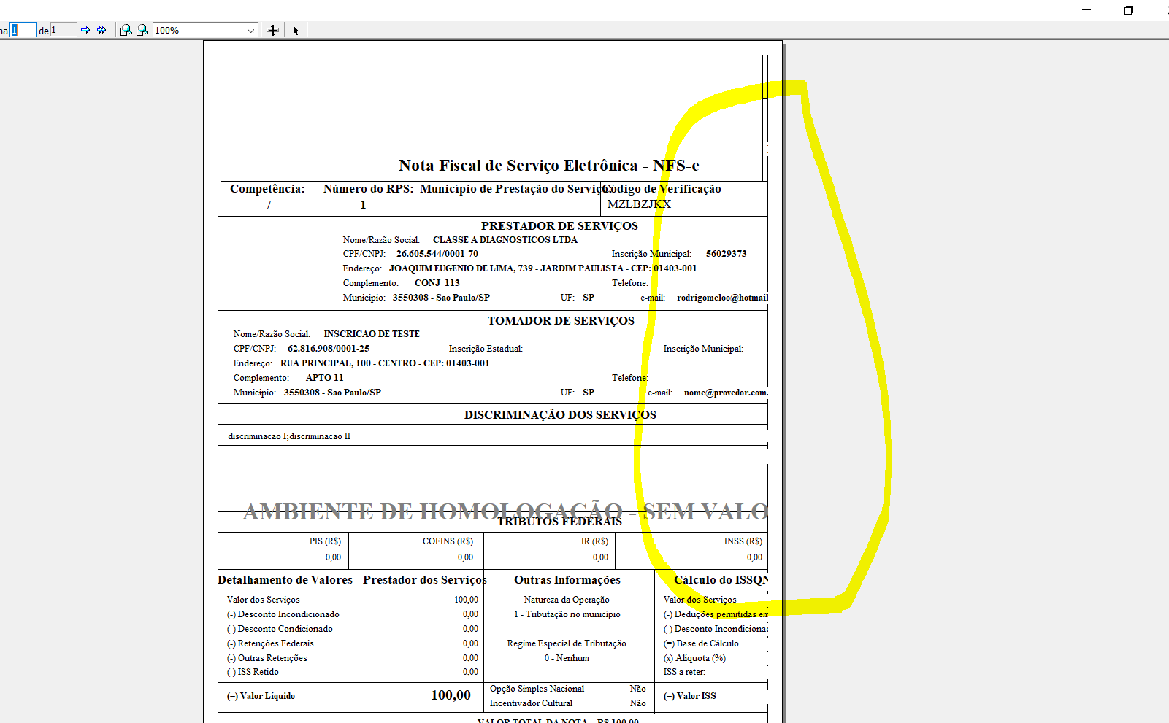Minimize the viewer window
This screenshot has height=723, width=1169.
(1086, 10)
